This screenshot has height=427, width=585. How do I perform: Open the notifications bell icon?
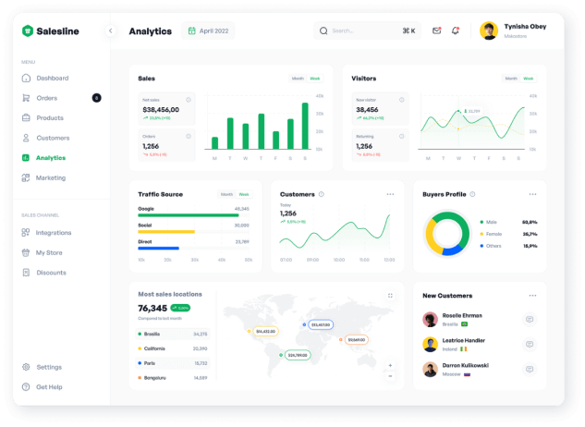point(455,30)
